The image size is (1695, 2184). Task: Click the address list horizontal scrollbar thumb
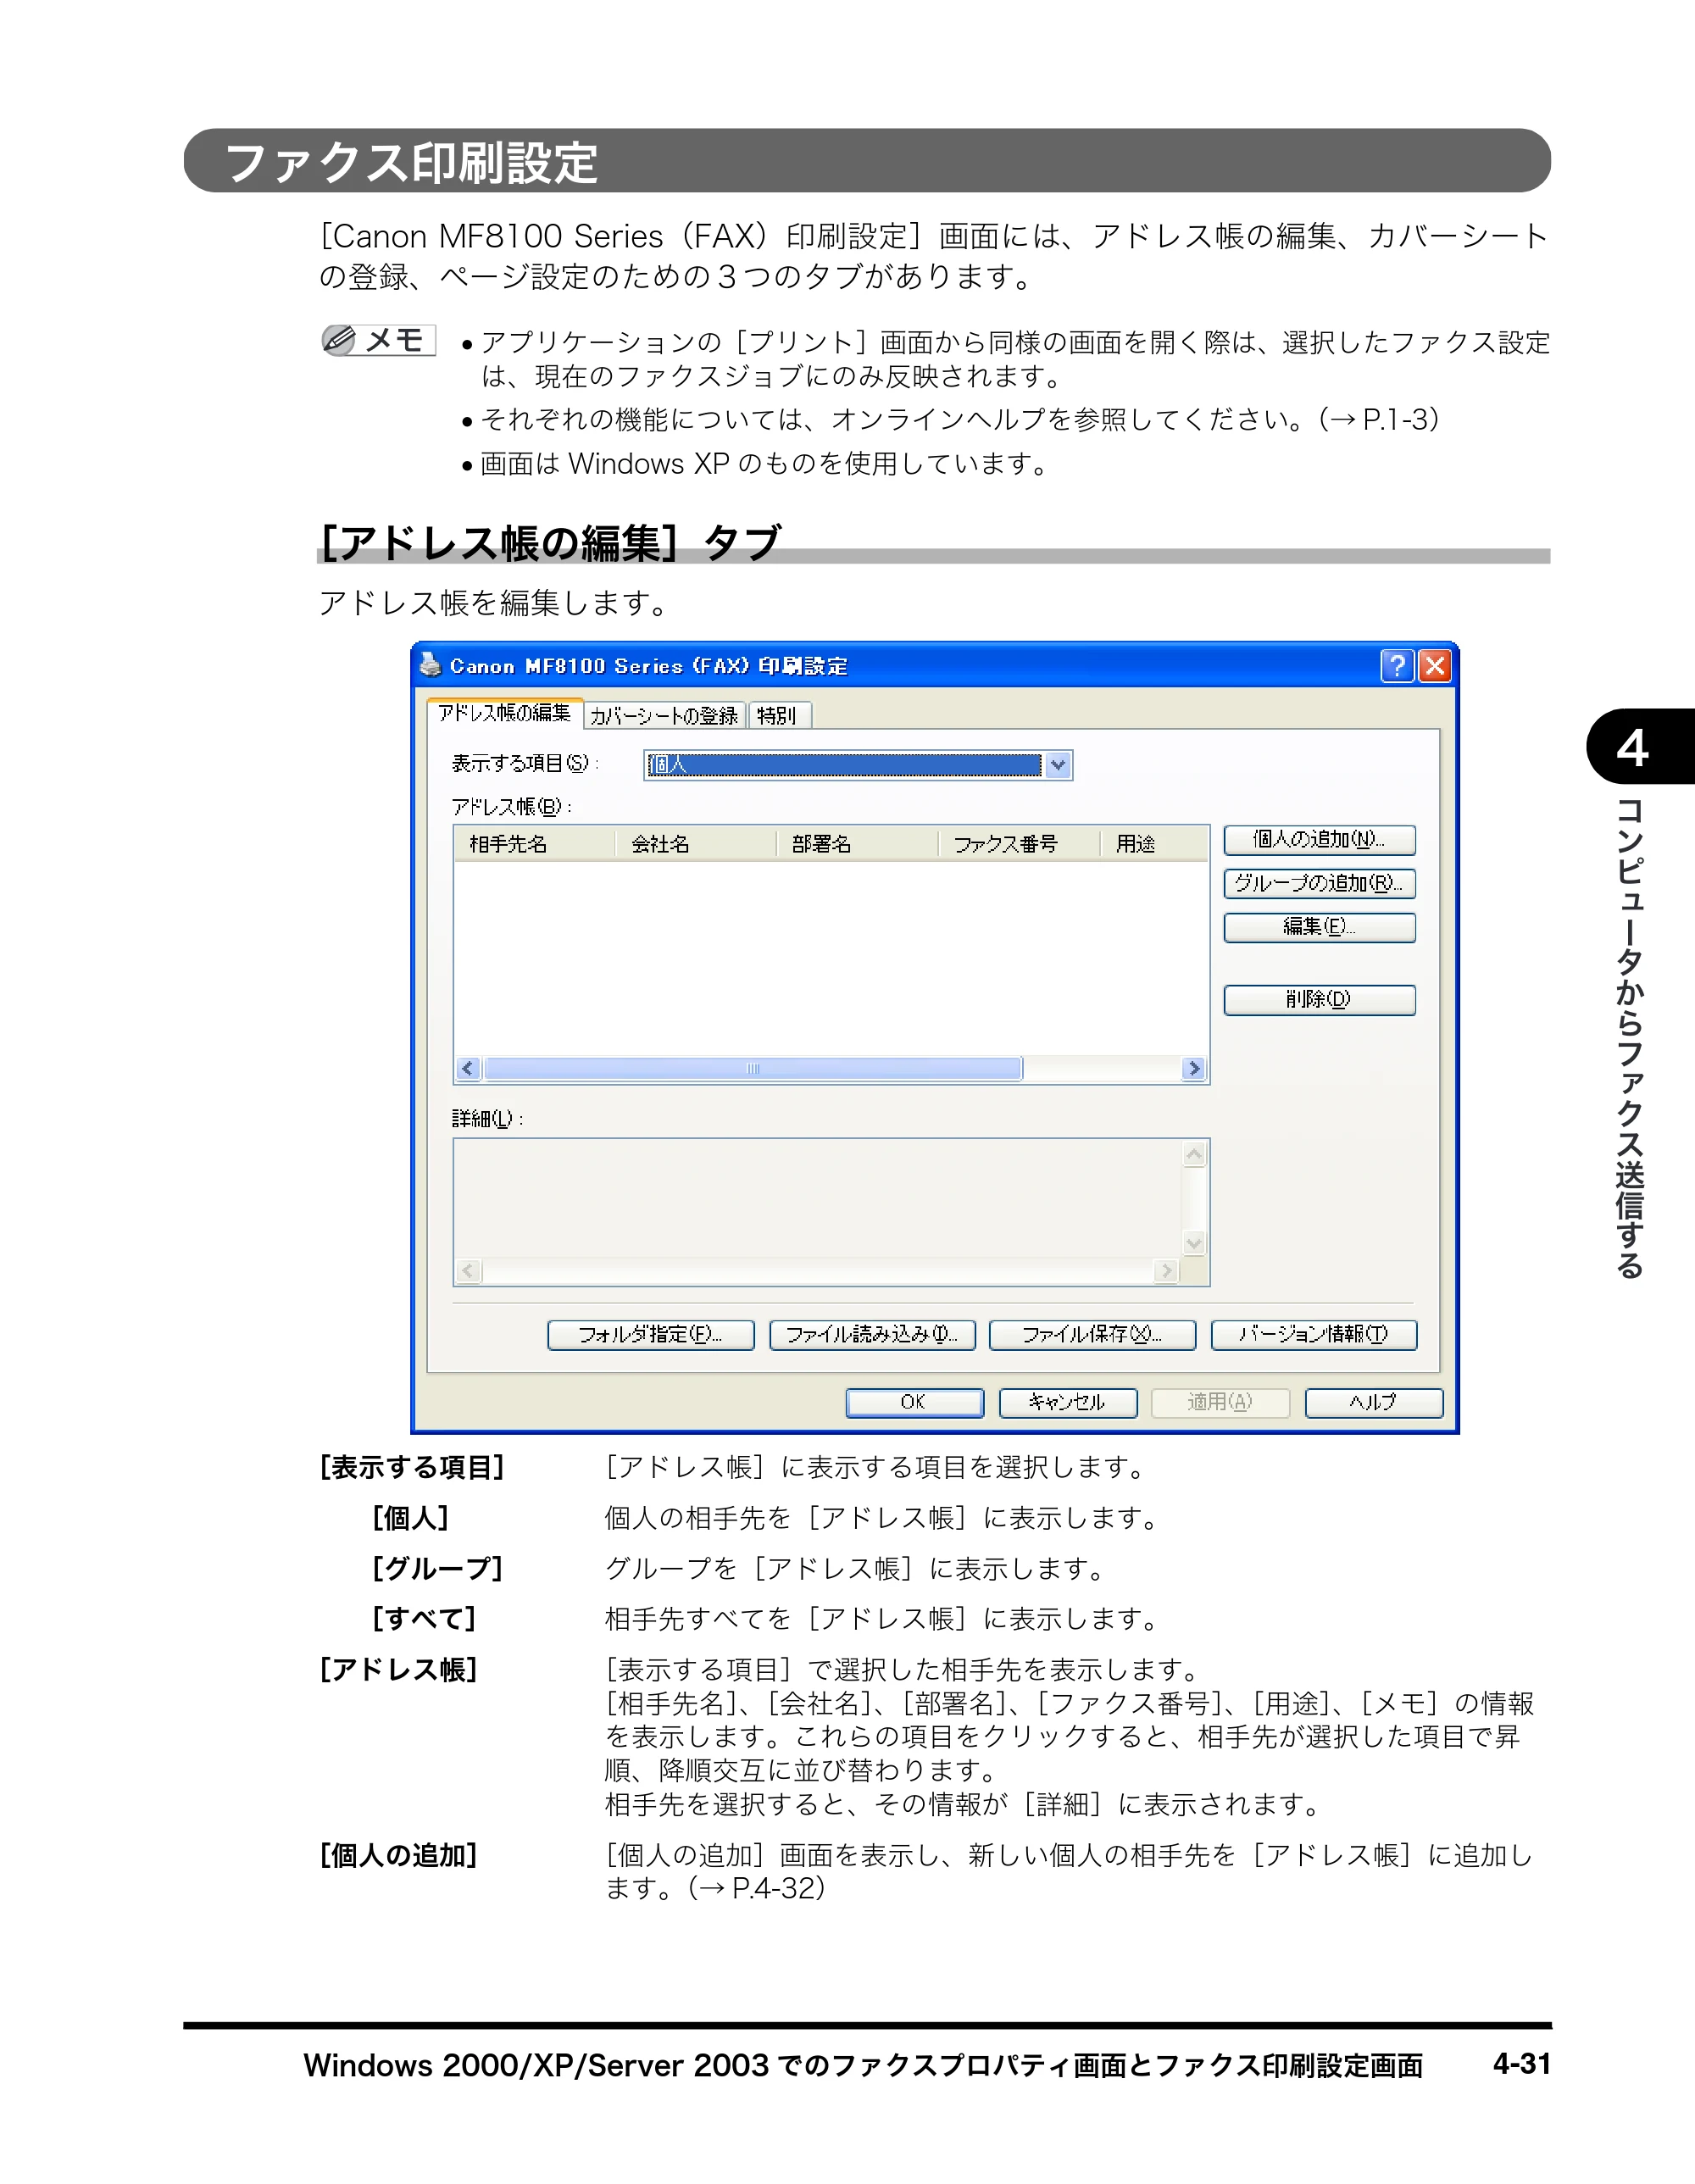(753, 1069)
